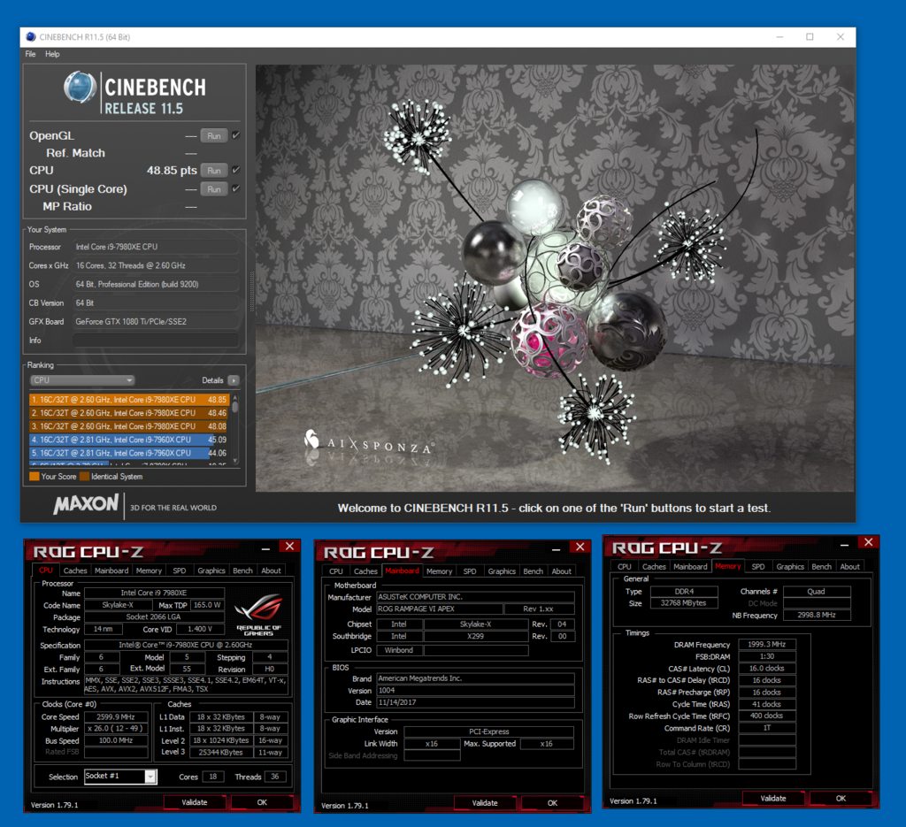The height and width of the screenshot is (827, 906).
Task: Open the Ranking CPU dropdown
Action: (82, 380)
